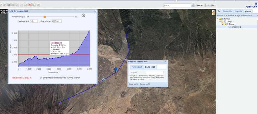Toggle the LineString 1 layer checkbox

[x=229, y=27]
